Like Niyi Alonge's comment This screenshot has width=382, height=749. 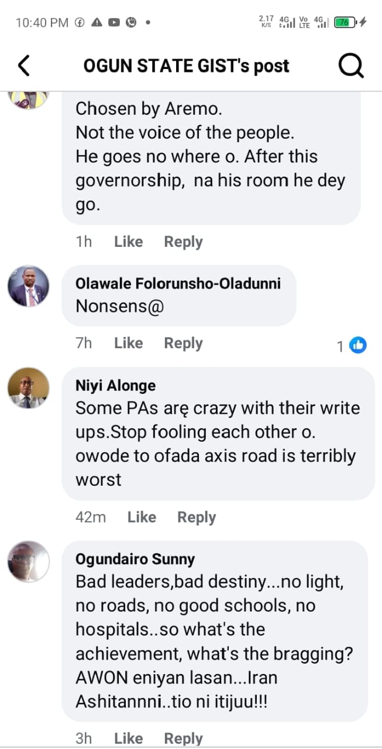pyautogui.click(x=142, y=517)
